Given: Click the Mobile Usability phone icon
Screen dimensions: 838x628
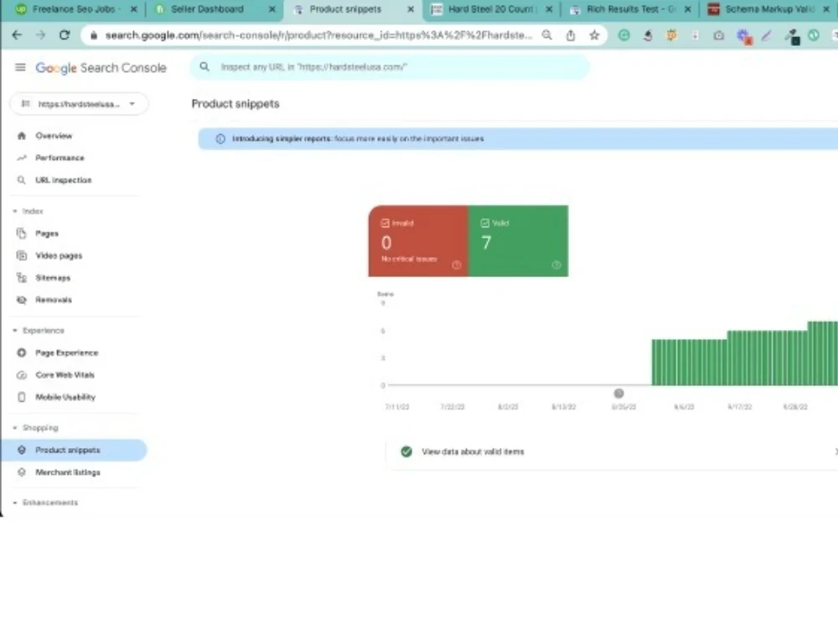Looking at the screenshot, I should coord(22,397).
